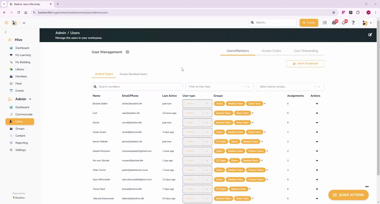Open Actions menu for James Mallett
This screenshot has width=380, height=204.
(x=317, y=142)
